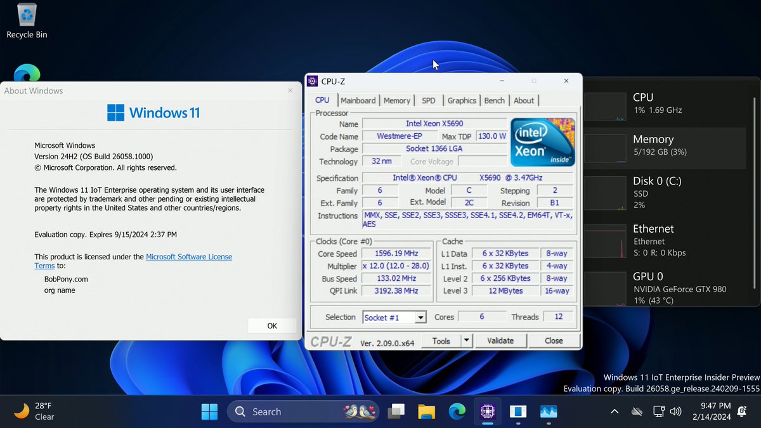Open File Explorer from the taskbar
This screenshot has height=428, width=761.
pos(426,412)
